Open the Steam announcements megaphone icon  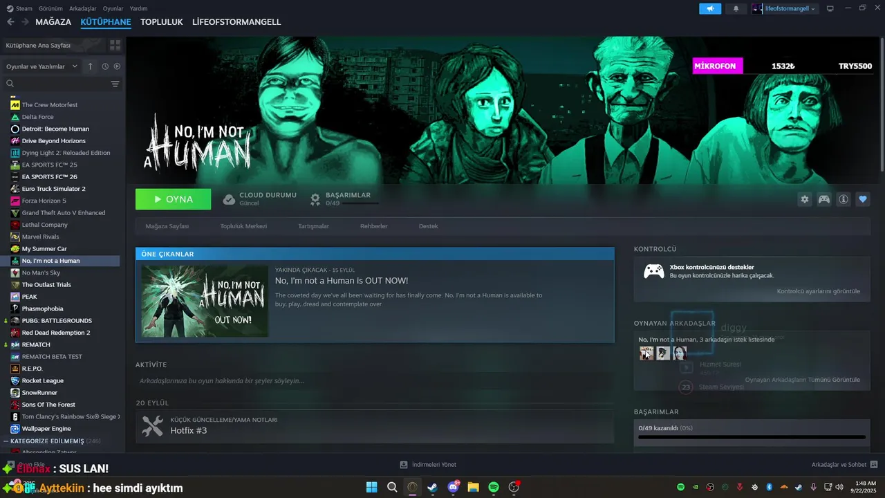click(710, 8)
